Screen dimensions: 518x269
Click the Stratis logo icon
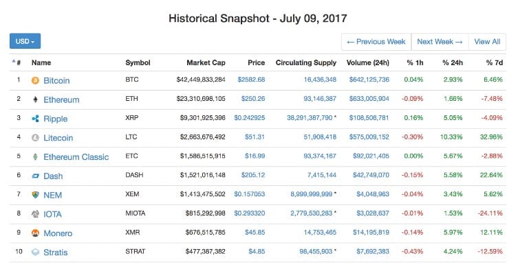(x=35, y=253)
